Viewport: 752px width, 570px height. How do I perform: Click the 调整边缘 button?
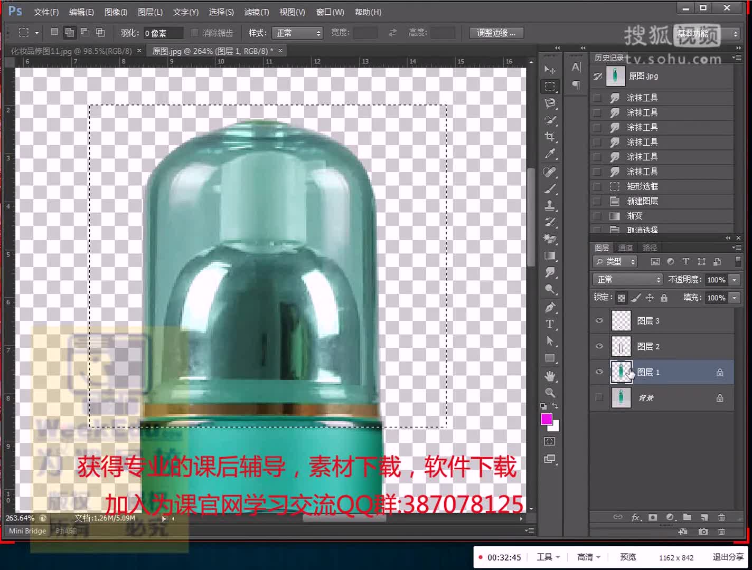496,33
